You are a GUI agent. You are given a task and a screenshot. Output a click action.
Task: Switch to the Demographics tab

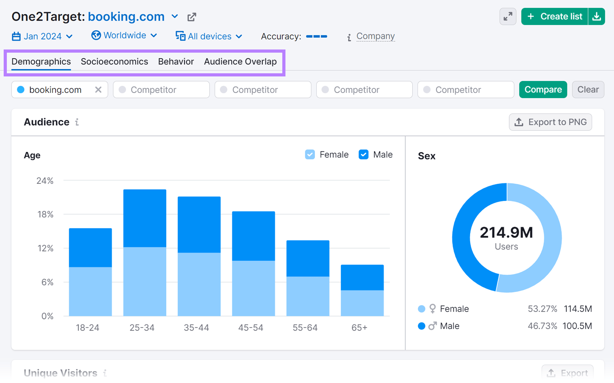[x=41, y=62]
